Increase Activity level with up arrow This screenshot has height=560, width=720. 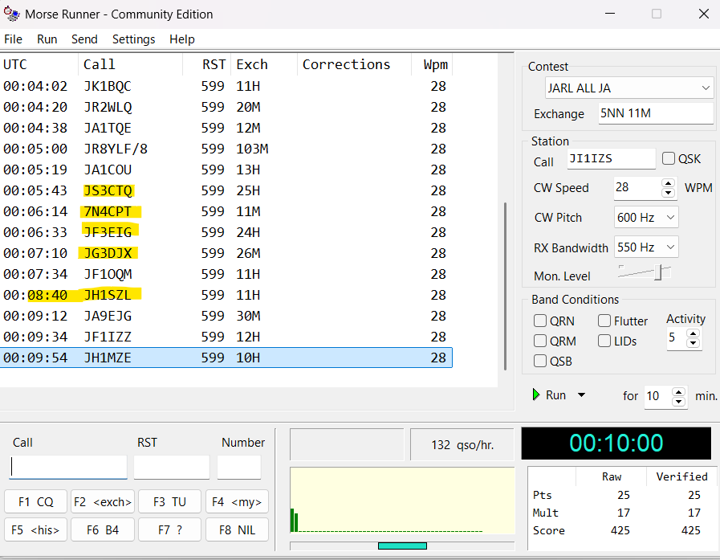pos(693,333)
